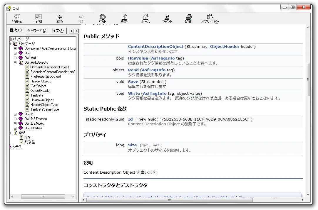Switch to the 検索(S) tab

point(58,31)
